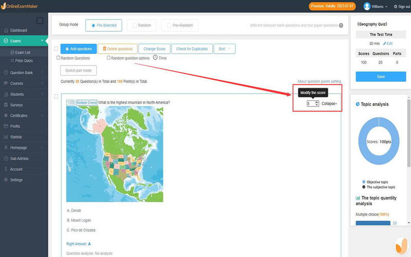Click the Dashboard home icon
The height and width of the screenshot is (257, 411).
pyautogui.click(x=6, y=31)
